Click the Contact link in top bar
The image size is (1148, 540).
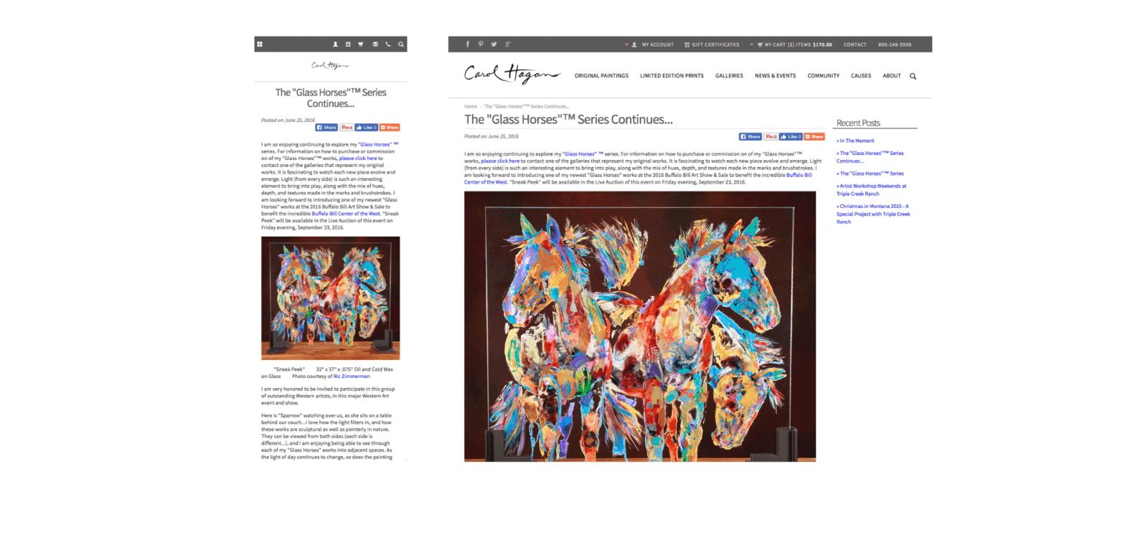[855, 44]
